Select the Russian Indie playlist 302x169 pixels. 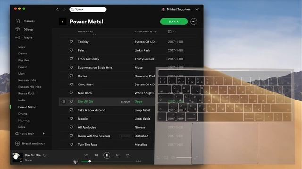click(x=27, y=80)
